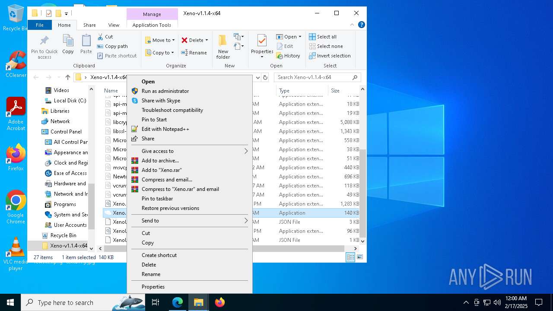Open the Windows Start menu

click(10, 302)
